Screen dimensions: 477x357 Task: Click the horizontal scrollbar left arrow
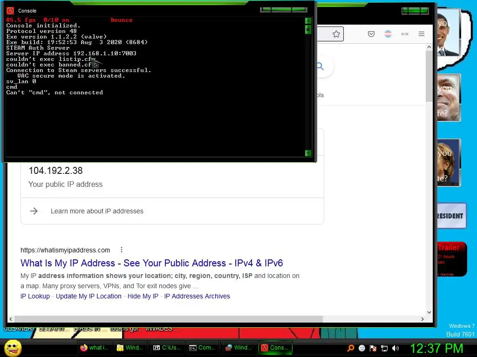click(11, 319)
